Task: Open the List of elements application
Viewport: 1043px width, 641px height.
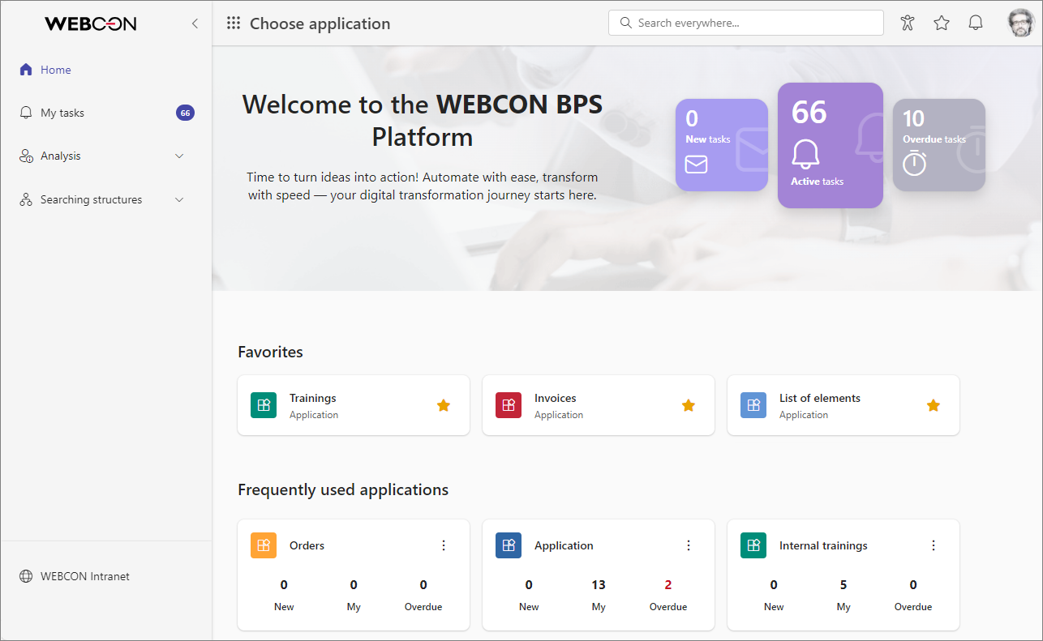Action: point(820,398)
